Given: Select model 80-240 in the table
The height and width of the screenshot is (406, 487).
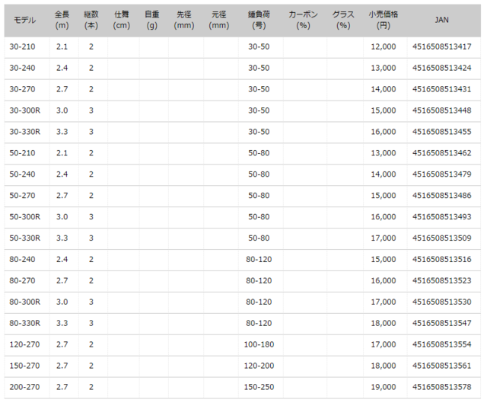Looking at the screenshot, I should click(21, 259).
